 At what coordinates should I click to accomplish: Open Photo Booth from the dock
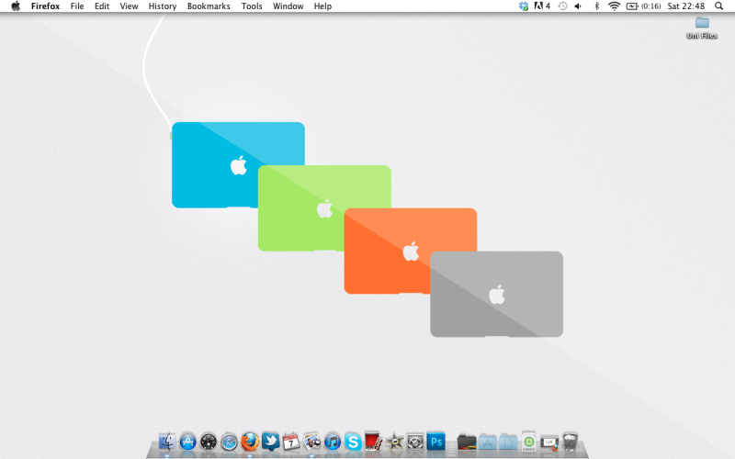(373, 441)
